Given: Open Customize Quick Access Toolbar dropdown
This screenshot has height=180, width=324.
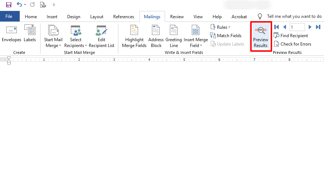Looking at the screenshot, I should (54, 4).
